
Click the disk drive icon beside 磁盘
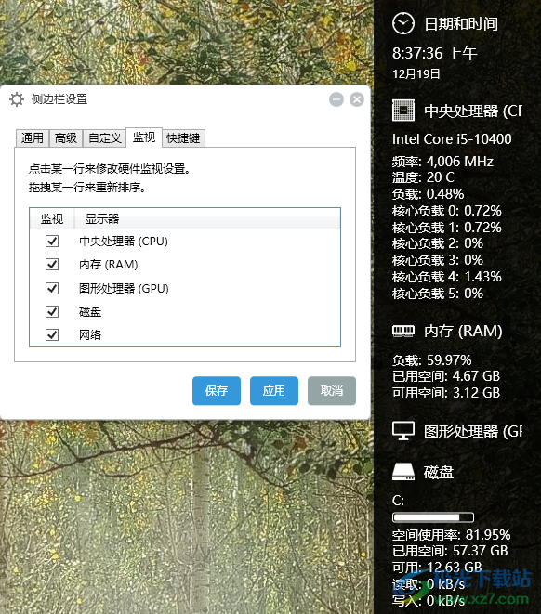point(403,472)
